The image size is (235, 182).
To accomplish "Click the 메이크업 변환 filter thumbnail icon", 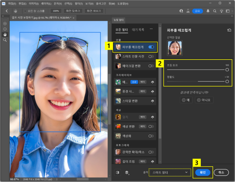I will coord(118,66).
